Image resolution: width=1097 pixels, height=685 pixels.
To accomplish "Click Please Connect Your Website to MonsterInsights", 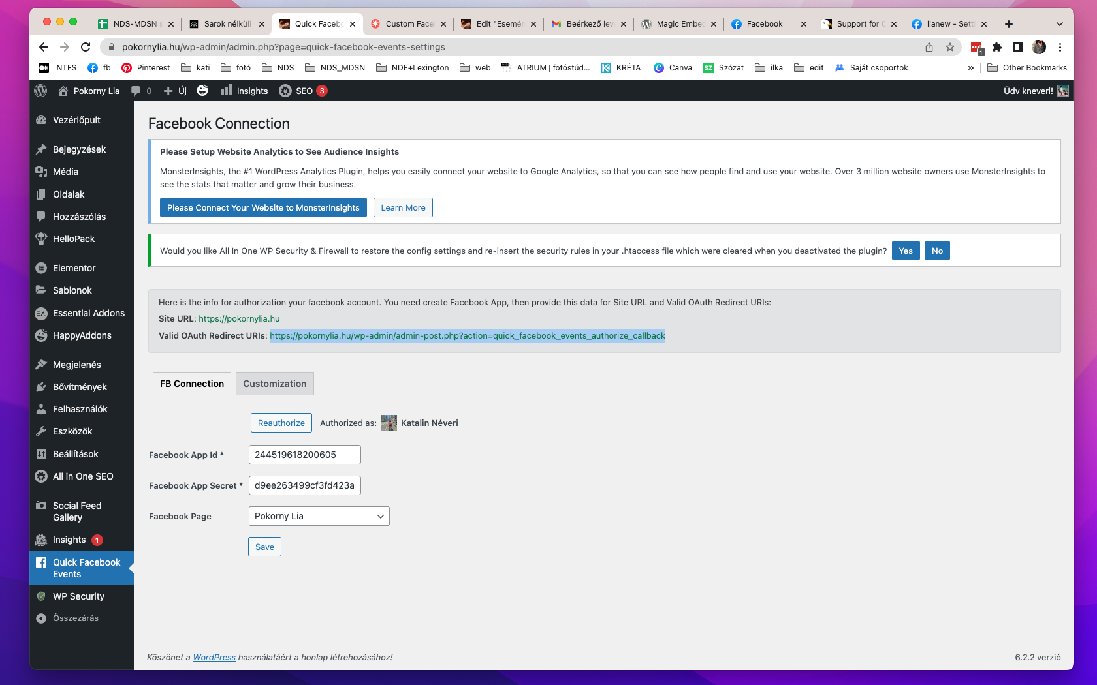I will pyautogui.click(x=263, y=207).
